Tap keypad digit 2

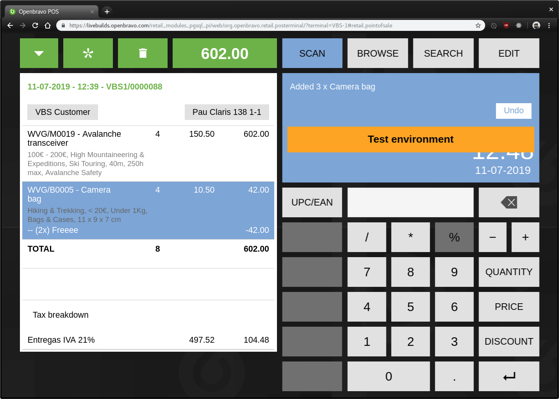[x=411, y=342]
